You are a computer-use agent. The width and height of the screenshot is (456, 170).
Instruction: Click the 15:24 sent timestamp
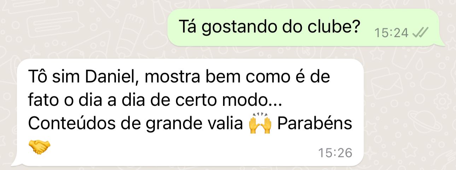pos(392,33)
